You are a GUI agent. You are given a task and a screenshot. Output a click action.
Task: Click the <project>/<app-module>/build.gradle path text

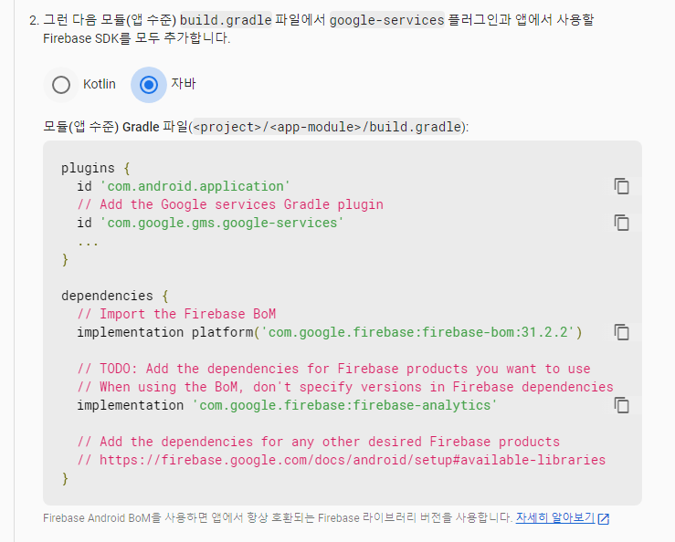pyautogui.click(x=327, y=127)
